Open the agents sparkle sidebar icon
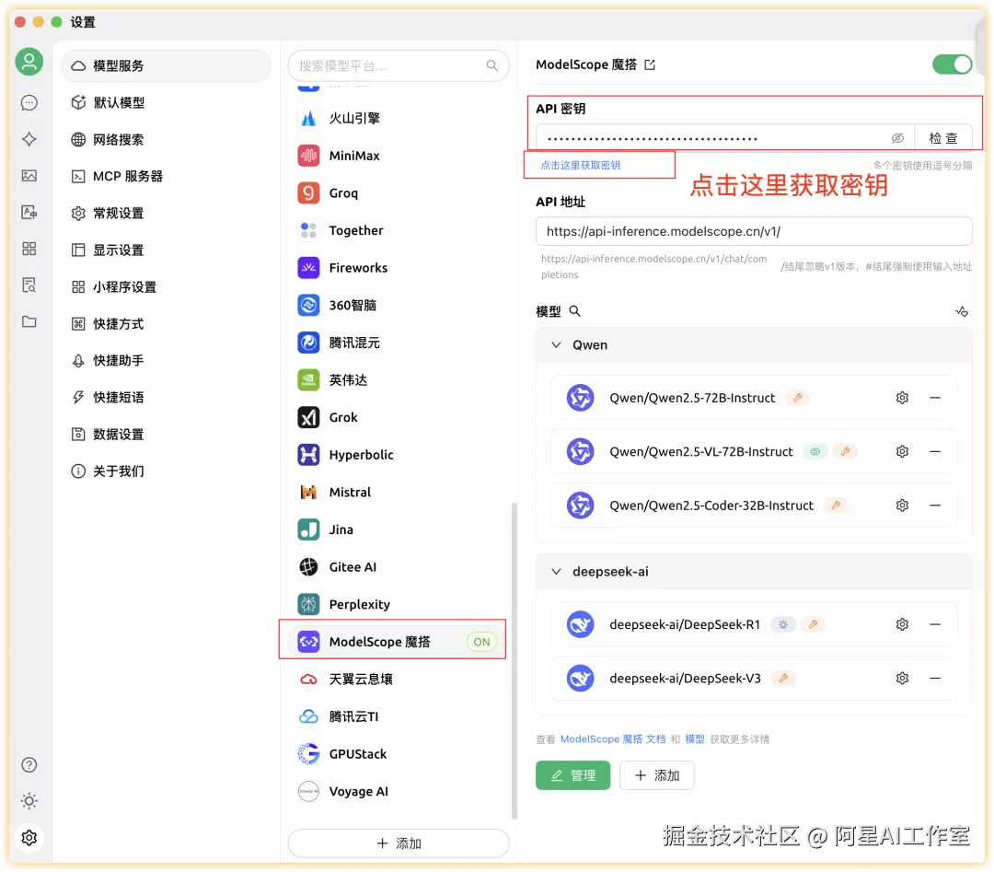994x872 pixels. pos(29,139)
